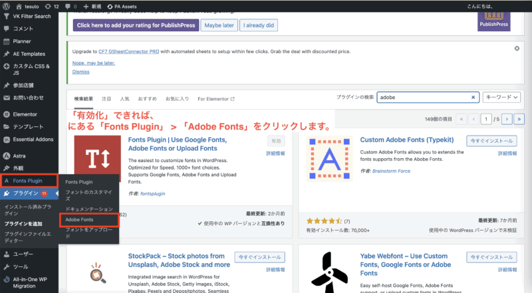Click the テンプレート folder icon
Image resolution: width=532 pixels, height=293 pixels.
[x=7, y=127]
